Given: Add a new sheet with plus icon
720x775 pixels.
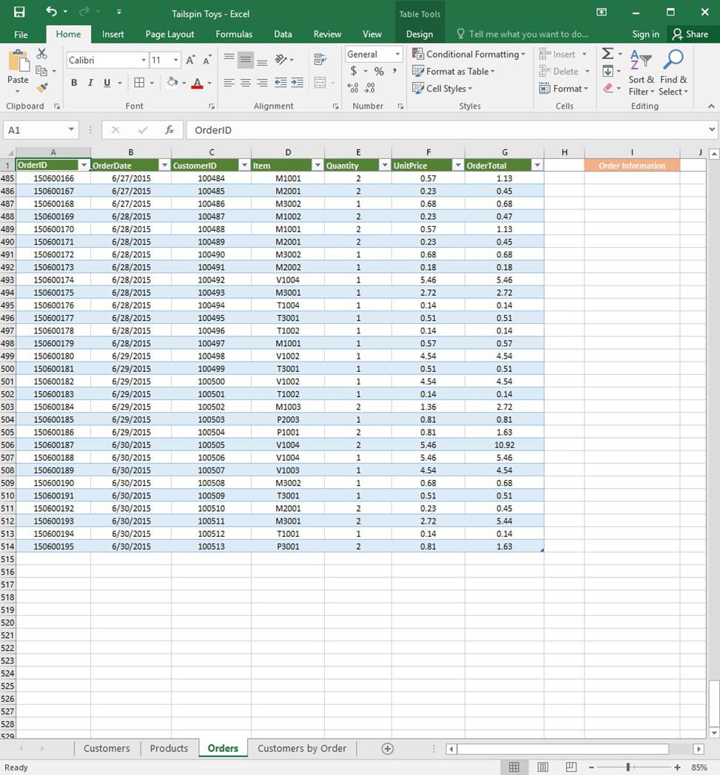Looking at the screenshot, I should 387,748.
